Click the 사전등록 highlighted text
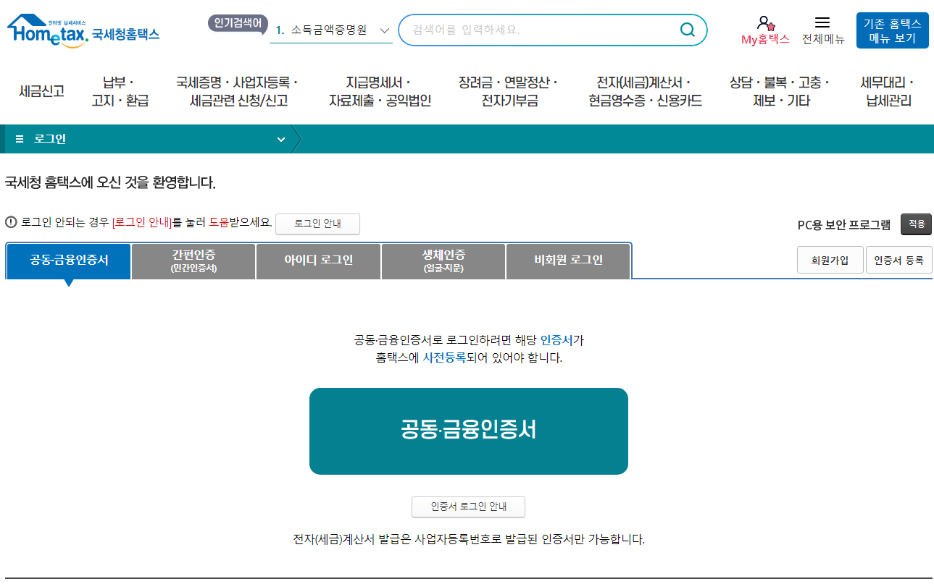The height and width of the screenshot is (584, 934). [444, 357]
